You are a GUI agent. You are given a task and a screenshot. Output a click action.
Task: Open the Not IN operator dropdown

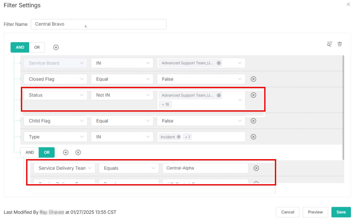tap(122, 95)
